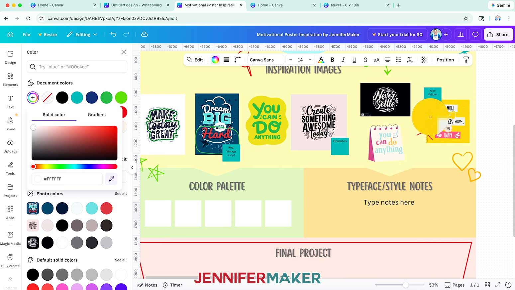This screenshot has height=290, width=515.
Task: Switch to the Gradient tab
Action: pos(97,114)
